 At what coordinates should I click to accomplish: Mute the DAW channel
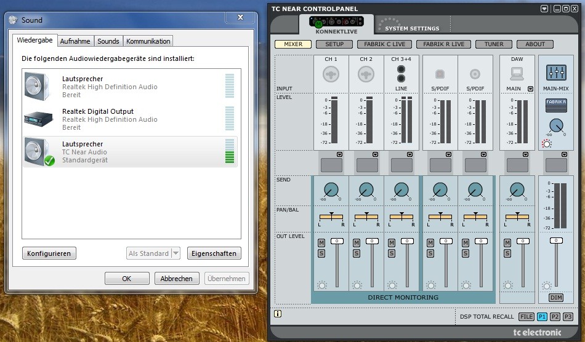507,243
